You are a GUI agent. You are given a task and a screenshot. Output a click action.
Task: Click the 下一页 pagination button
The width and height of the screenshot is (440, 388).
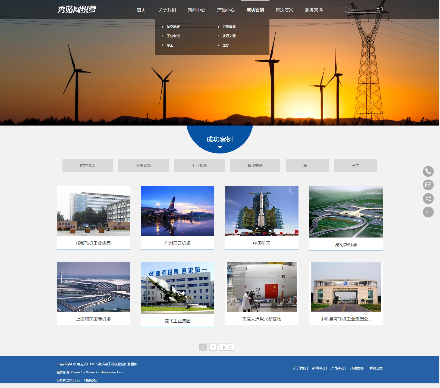[227, 347]
